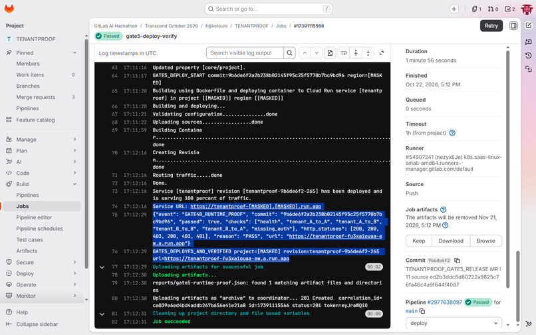Open Pipeline editor under Build
The width and height of the screenshot is (536, 335).
tap(42, 217)
